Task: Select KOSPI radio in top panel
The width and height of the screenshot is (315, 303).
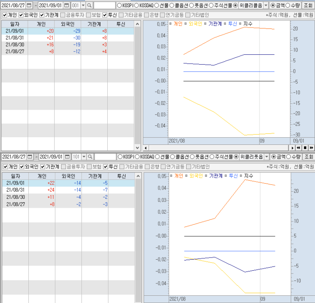Action: (x=119, y=6)
